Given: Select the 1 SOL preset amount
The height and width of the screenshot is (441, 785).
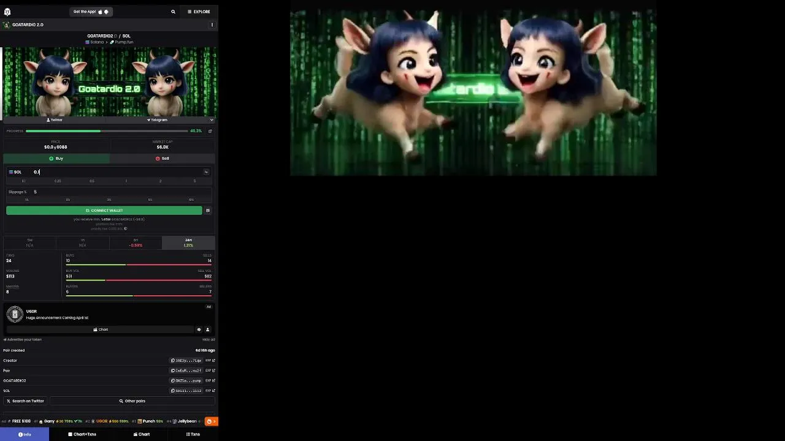Looking at the screenshot, I should [126, 181].
